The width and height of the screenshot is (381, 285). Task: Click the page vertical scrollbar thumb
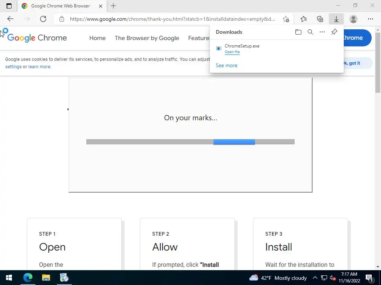tap(378, 62)
